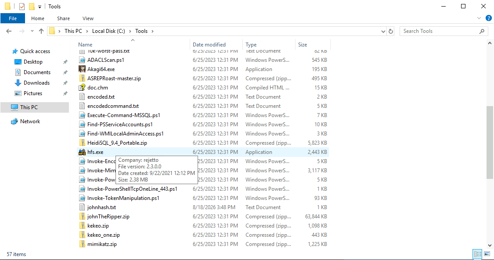Open the View ribbon tab
This screenshot has height=260, width=494.
(88, 18)
